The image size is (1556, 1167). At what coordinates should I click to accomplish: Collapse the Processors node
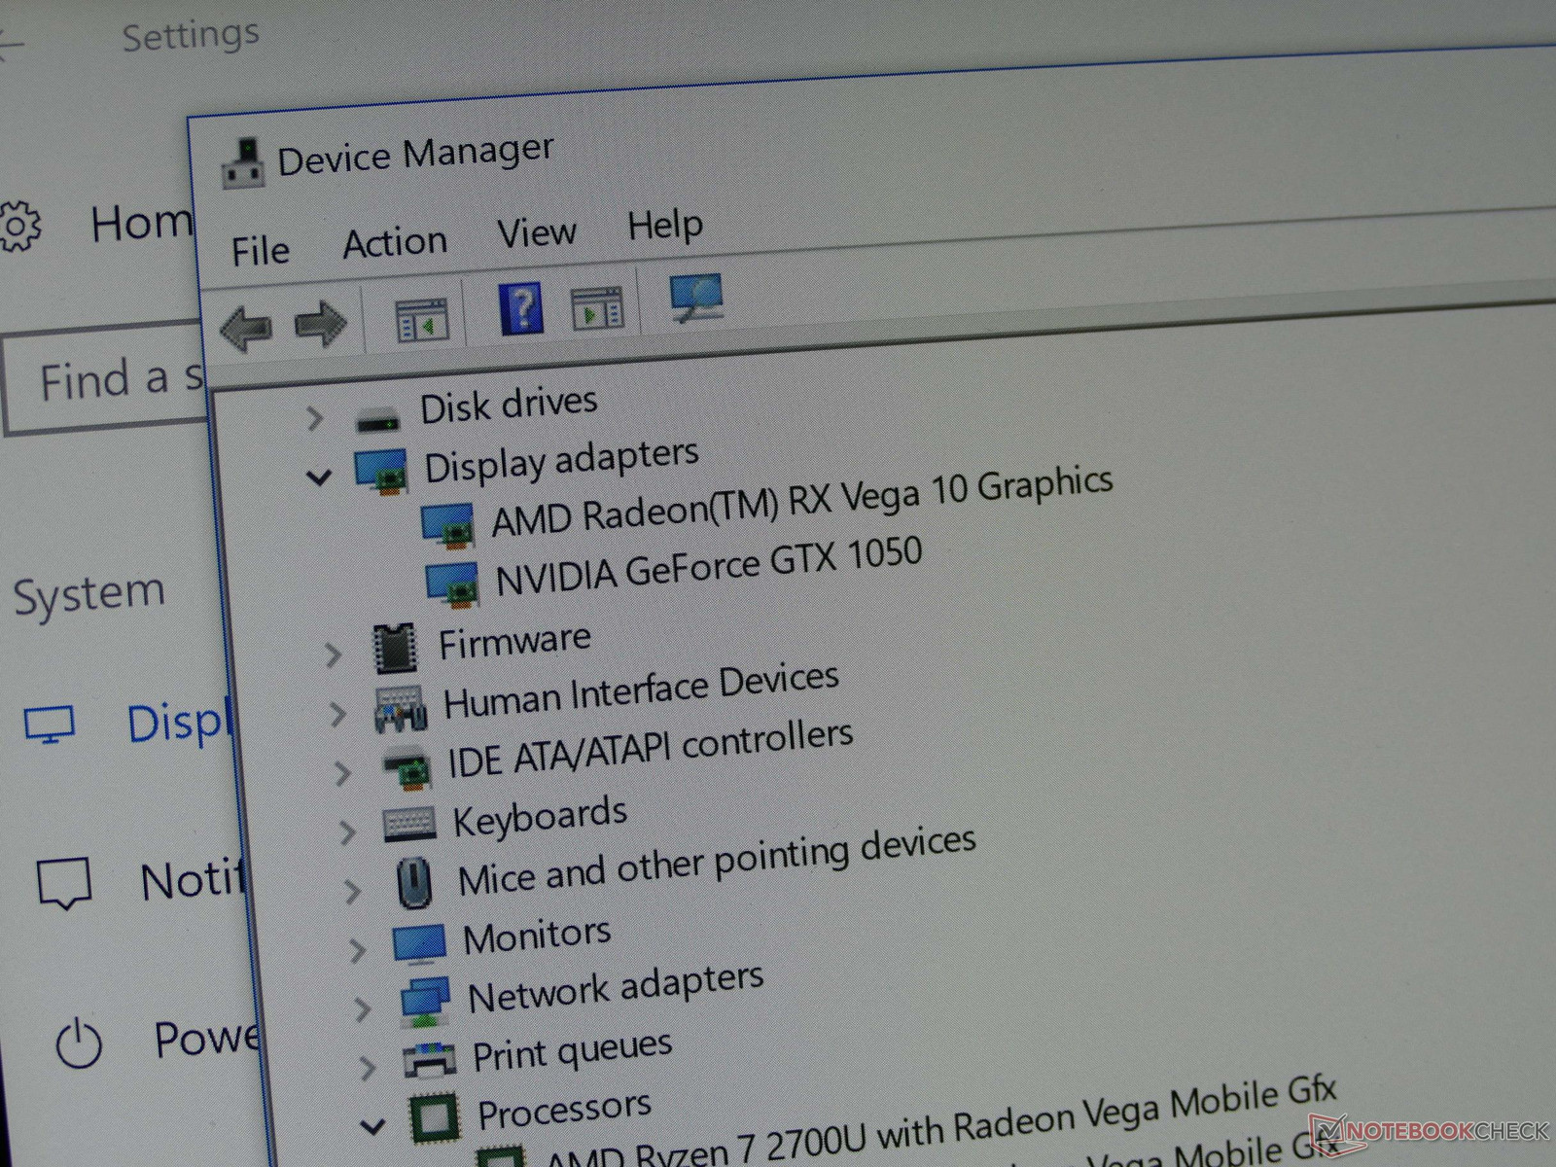pos(372,1127)
